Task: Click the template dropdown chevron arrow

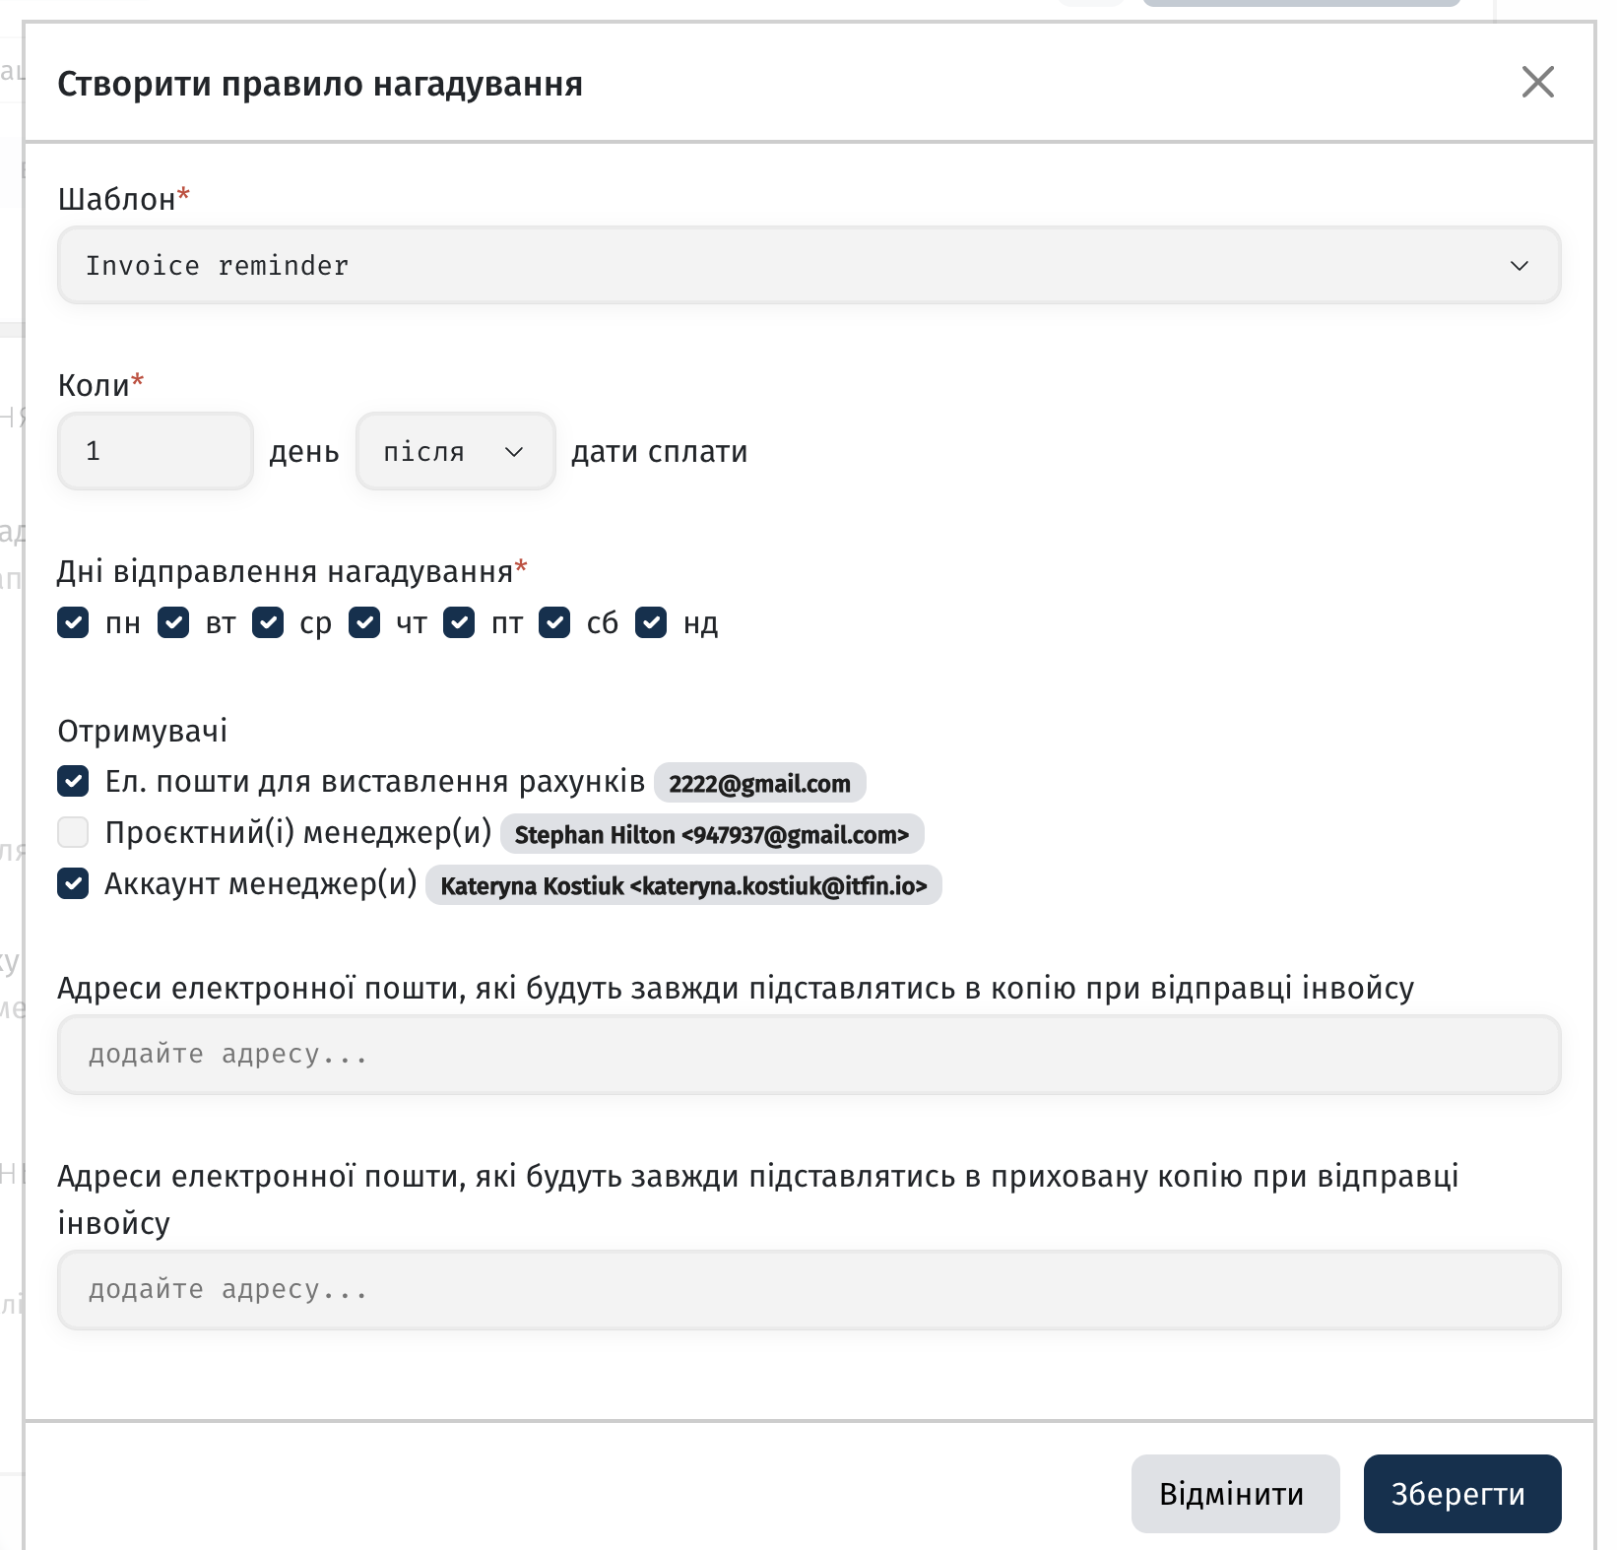Action: (1519, 266)
